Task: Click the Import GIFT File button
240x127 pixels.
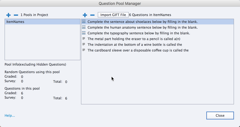Action: pos(113,15)
